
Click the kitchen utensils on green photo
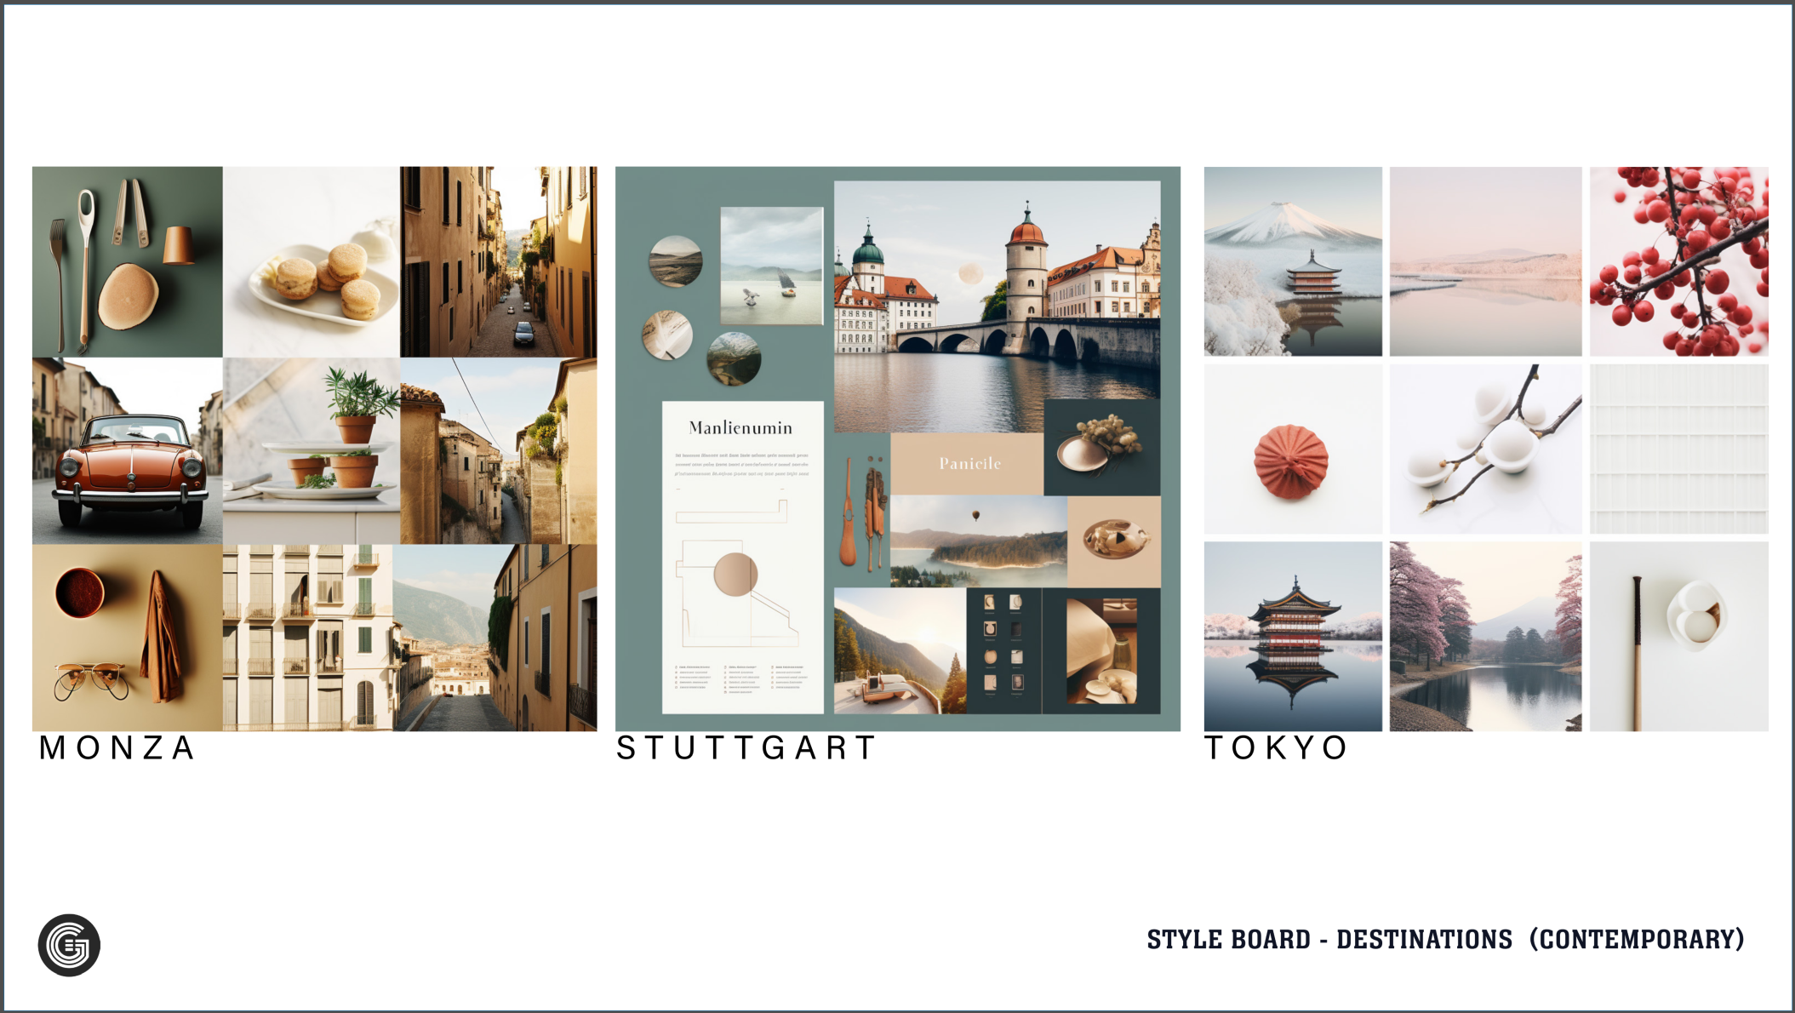click(128, 261)
